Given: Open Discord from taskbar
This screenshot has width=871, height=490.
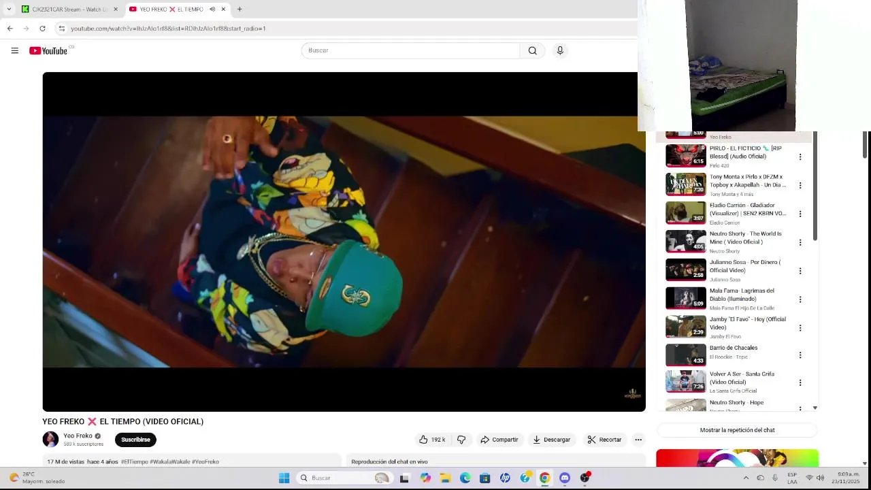Looking at the screenshot, I should 564,478.
